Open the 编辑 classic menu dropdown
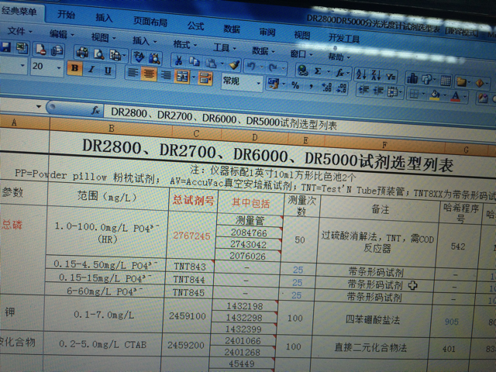Screen dimensions: 496x372 (x=62, y=34)
